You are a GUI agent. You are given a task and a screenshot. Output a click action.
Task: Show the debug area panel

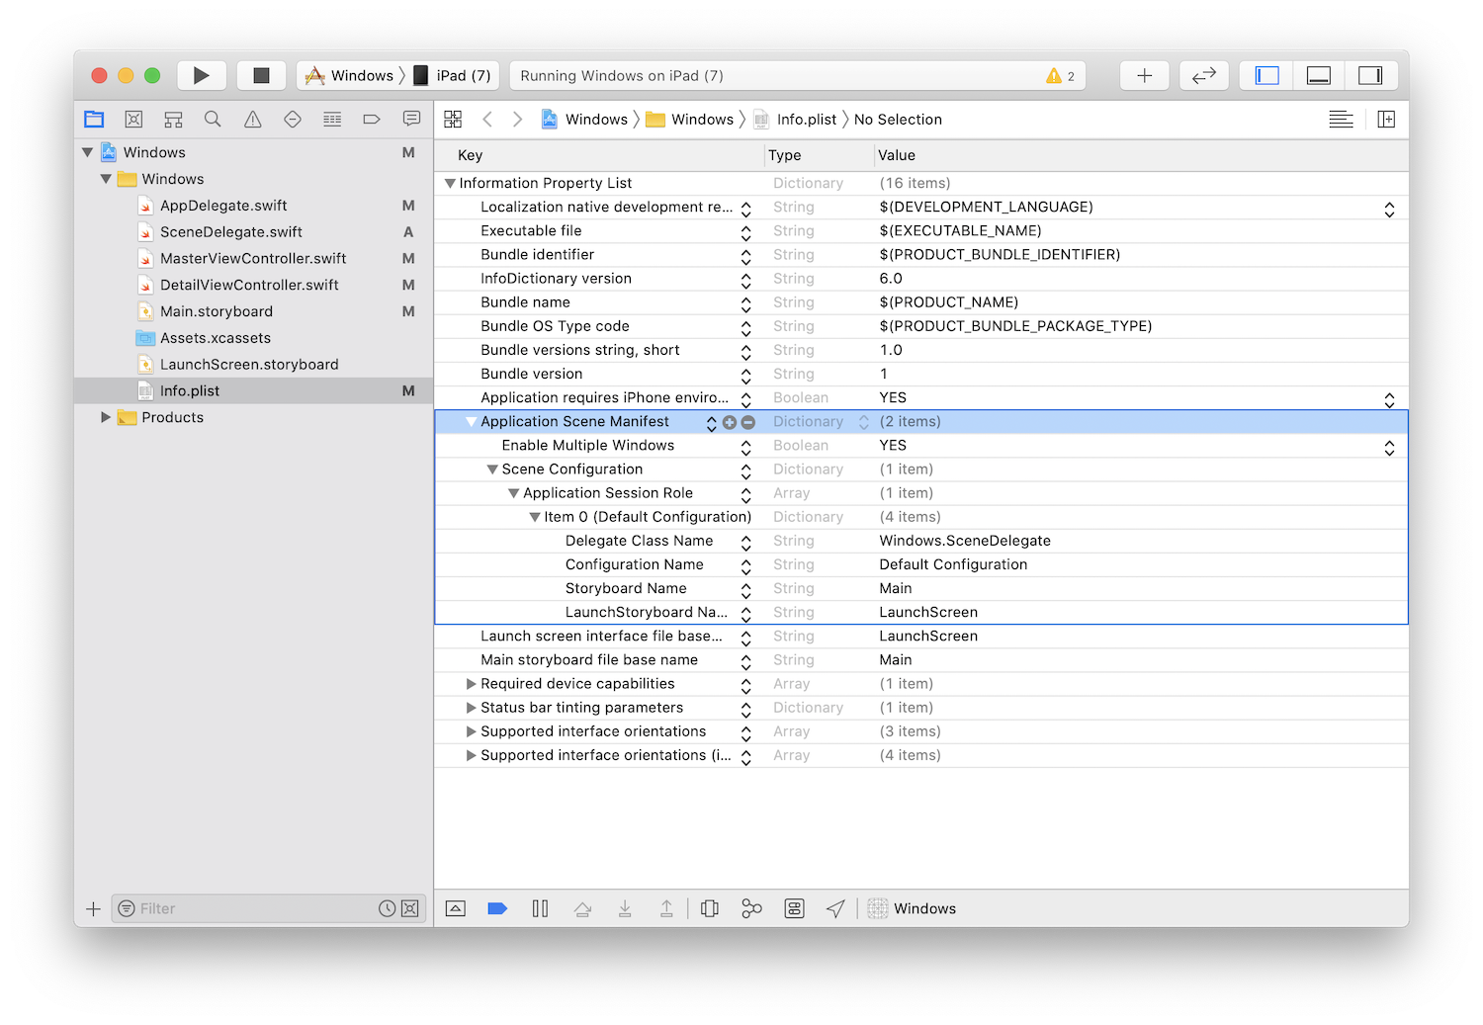[1318, 75]
